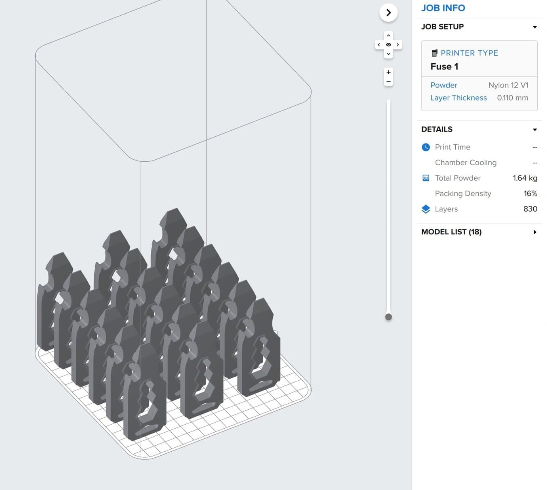Click the layer slider handle
This screenshot has width=547, height=490.
coord(388,317)
